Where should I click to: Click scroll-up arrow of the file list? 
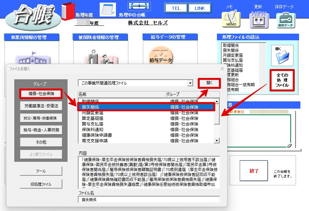pos(217,101)
